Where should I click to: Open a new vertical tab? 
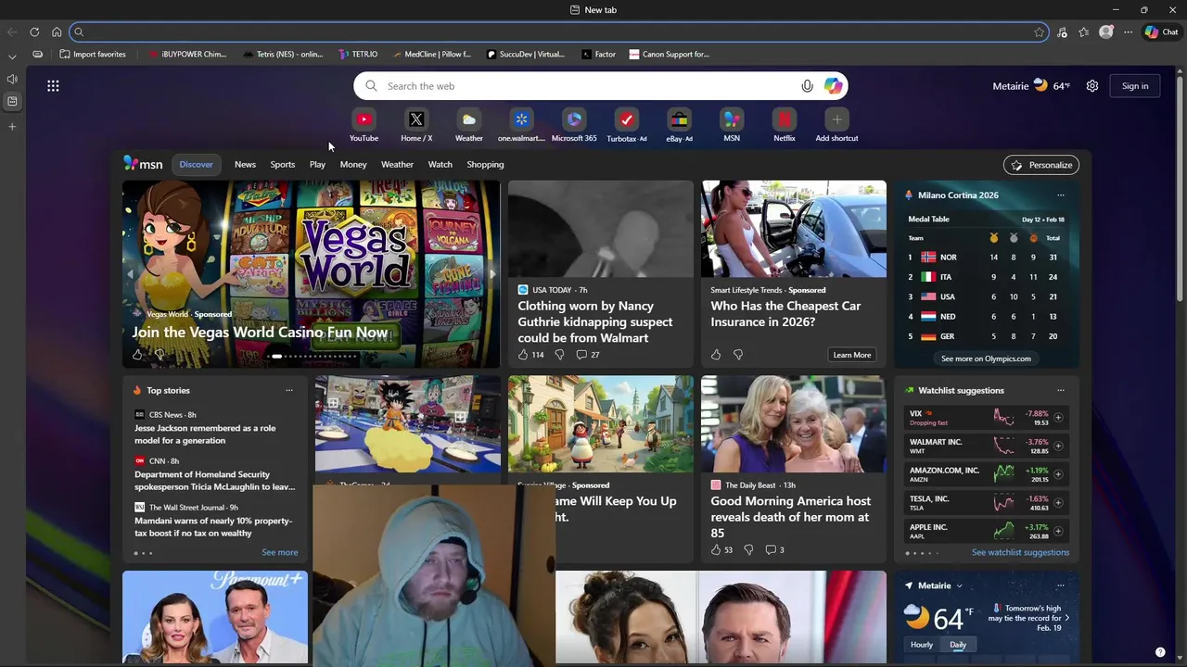pos(12,126)
